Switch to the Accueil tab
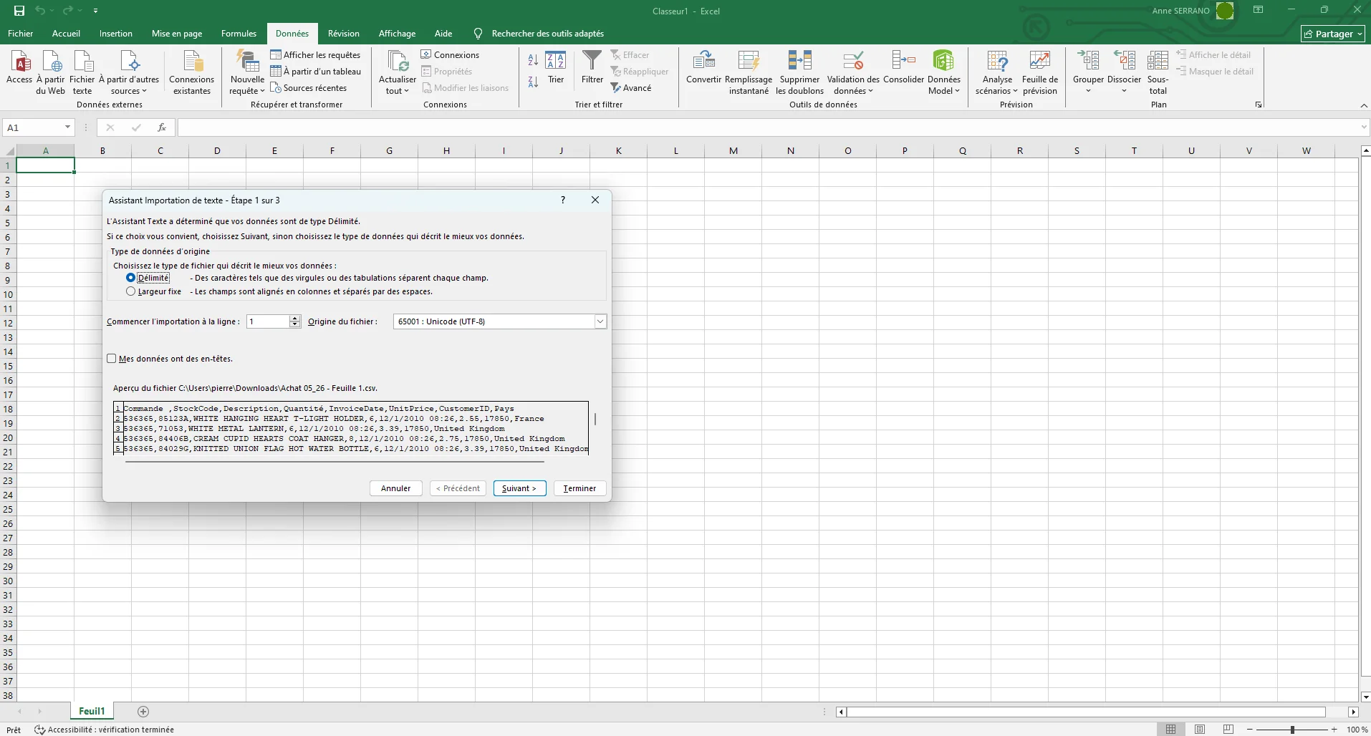The image size is (1371, 736). click(x=66, y=34)
